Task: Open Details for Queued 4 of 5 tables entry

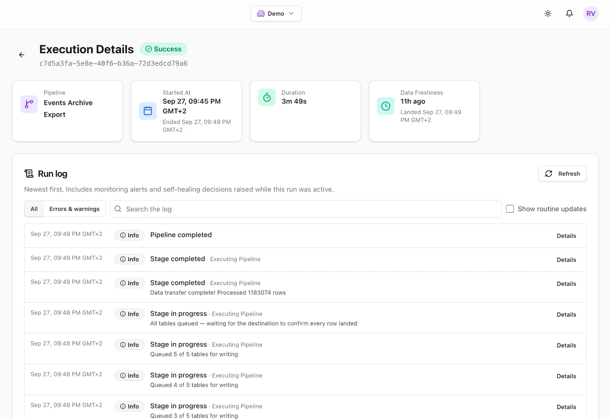Action: (x=566, y=376)
